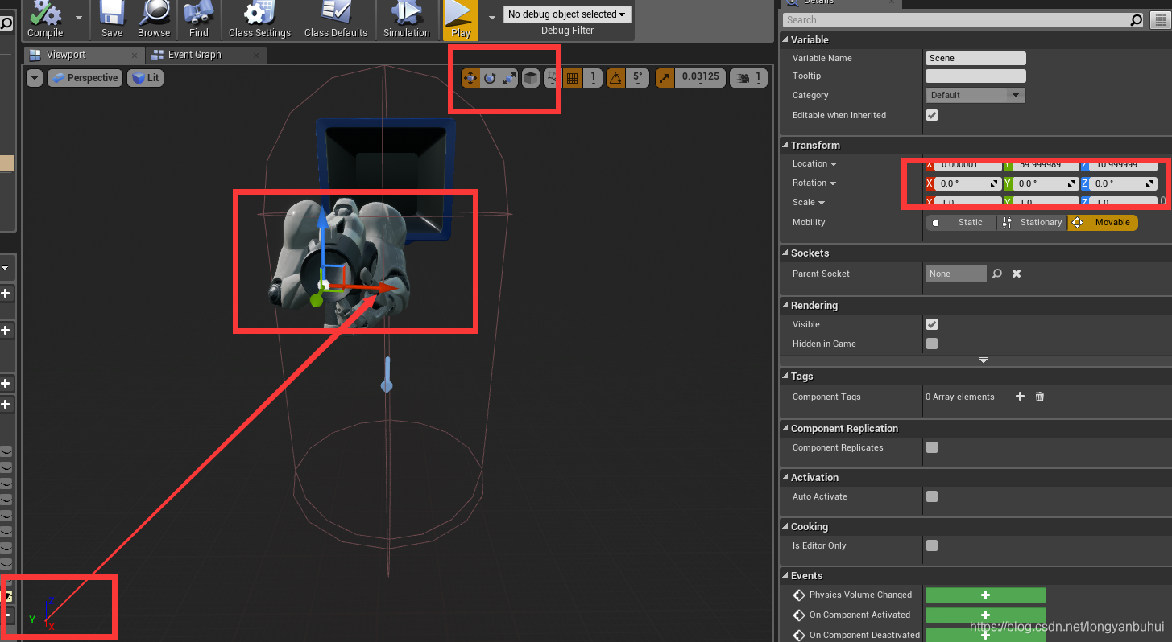Toggle the Component Replicates checkbox
The image size is (1172, 642).
click(932, 447)
